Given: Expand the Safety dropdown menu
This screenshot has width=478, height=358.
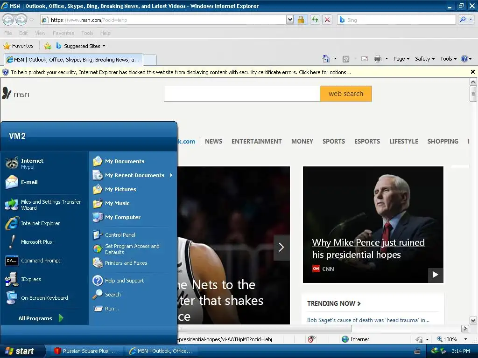Looking at the screenshot, I should (425, 59).
